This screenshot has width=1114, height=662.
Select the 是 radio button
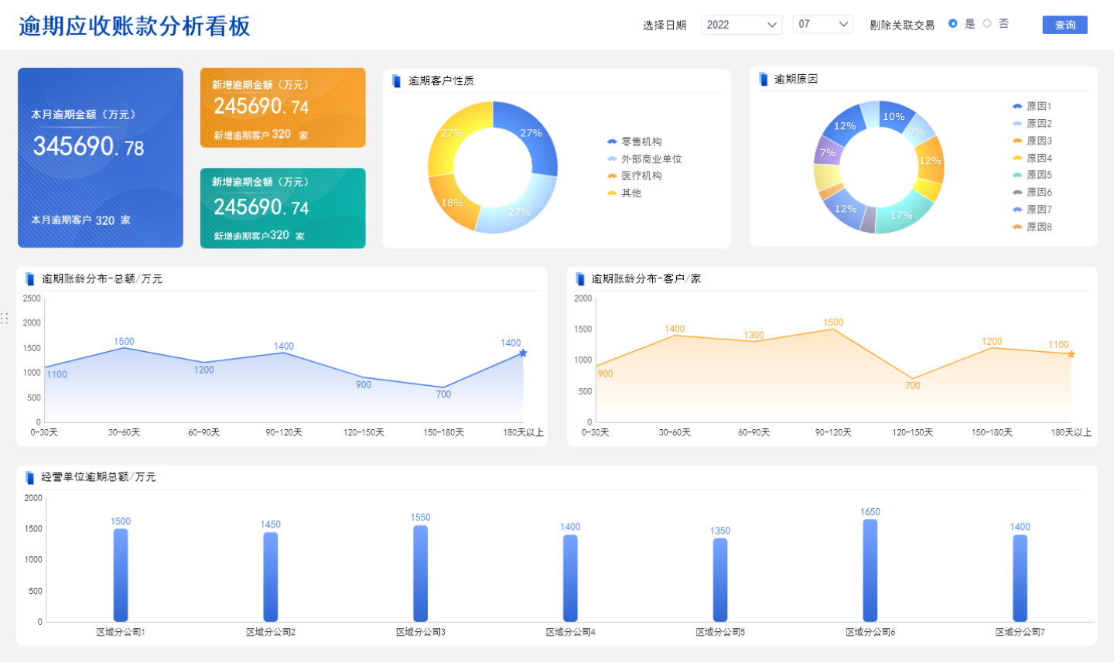pos(953,23)
